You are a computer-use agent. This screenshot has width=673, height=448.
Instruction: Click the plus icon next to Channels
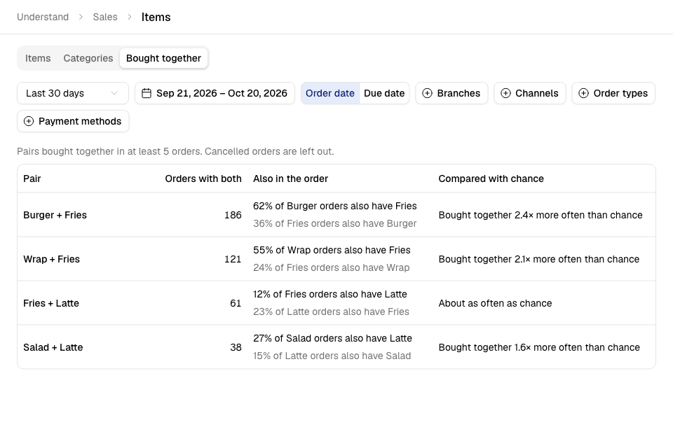tap(505, 94)
